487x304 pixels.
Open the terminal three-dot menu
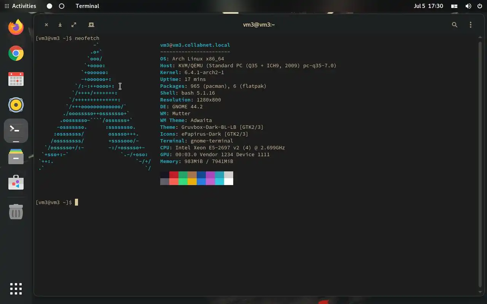click(471, 25)
